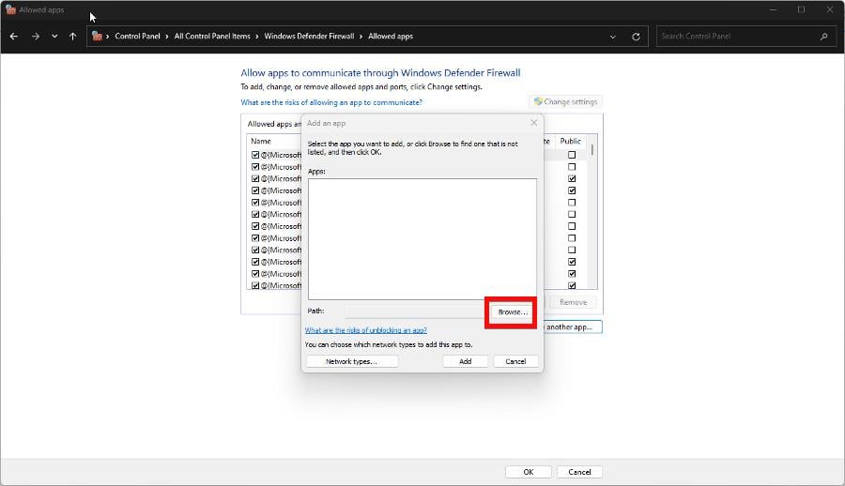Navigate to Windows Defender Firewall breadcrumb

pos(309,36)
